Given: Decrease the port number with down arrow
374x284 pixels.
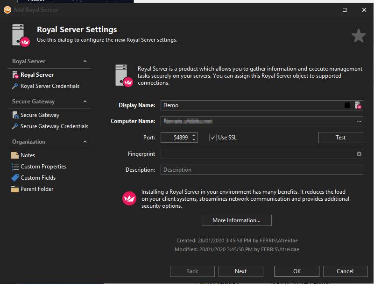Looking at the screenshot, I should tap(194, 140).
